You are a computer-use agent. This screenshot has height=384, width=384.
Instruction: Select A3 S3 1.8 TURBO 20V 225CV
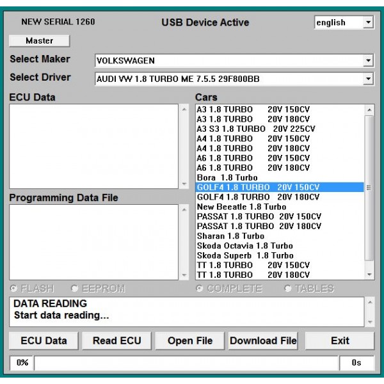[x=280, y=129]
